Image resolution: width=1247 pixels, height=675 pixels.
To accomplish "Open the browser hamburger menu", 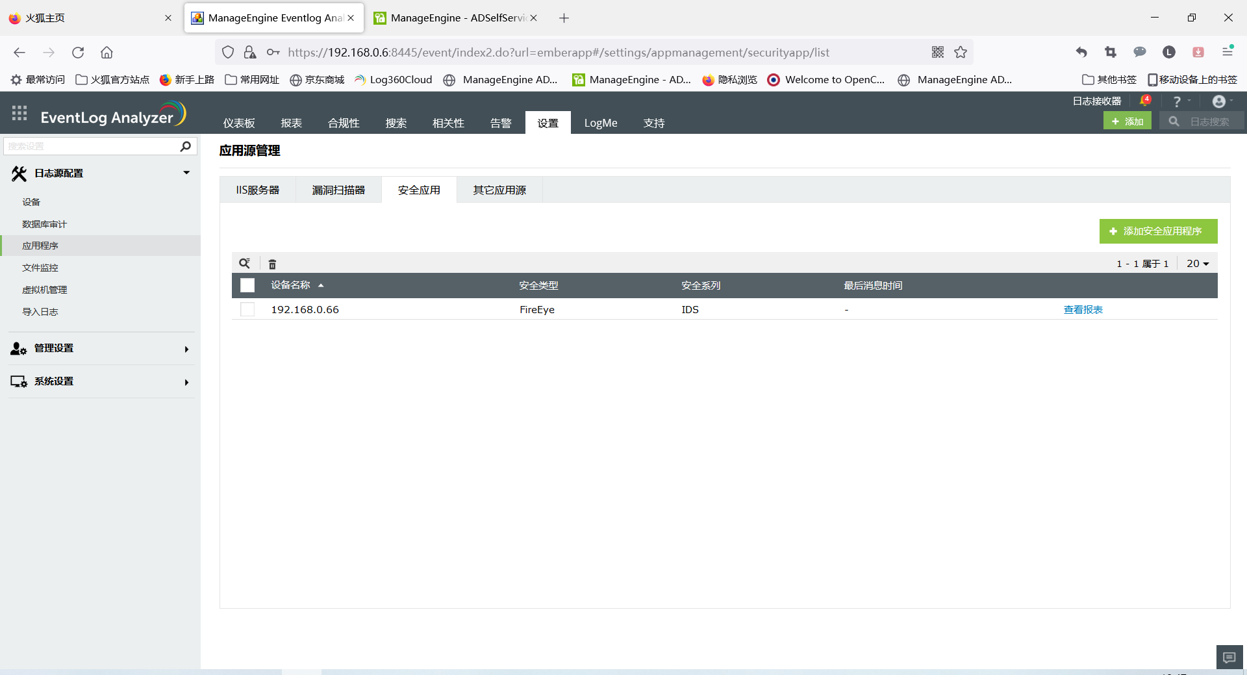I will [x=1228, y=52].
